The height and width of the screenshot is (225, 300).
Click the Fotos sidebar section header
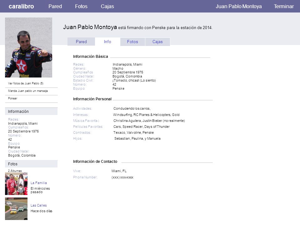click(x=31, y=164)
